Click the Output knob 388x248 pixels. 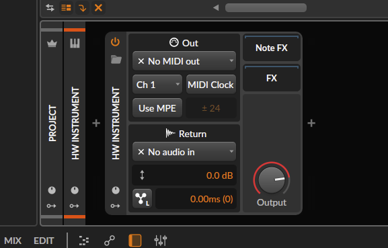click(272, 180)
